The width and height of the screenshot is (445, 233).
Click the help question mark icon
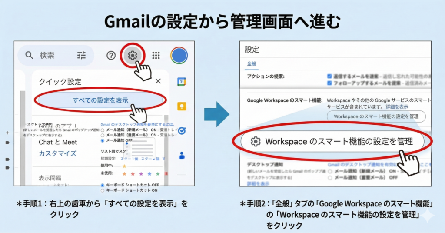(x=111, y=55)
